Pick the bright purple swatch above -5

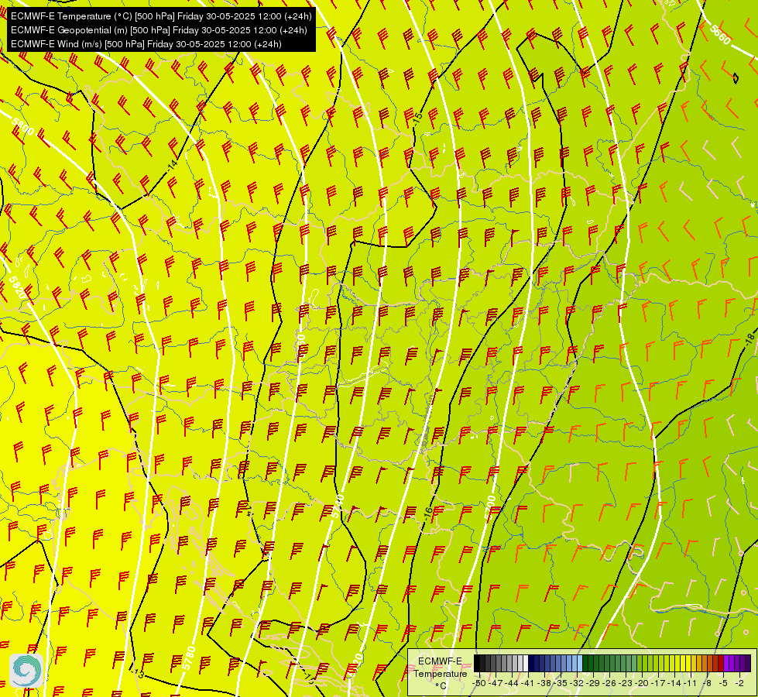point(726,663)
